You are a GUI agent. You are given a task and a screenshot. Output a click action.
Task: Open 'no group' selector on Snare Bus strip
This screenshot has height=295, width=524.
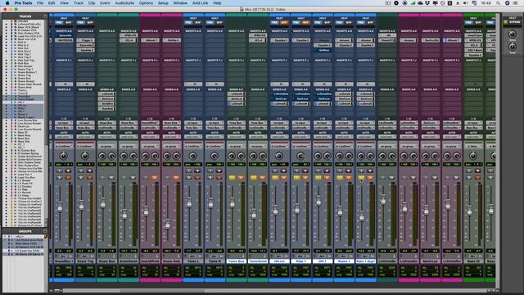pyautogui.click(x=106, y=147)
